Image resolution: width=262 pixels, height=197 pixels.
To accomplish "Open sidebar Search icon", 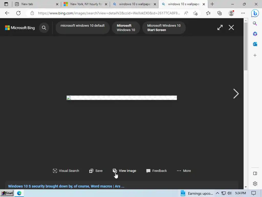I will click(255, 23).
